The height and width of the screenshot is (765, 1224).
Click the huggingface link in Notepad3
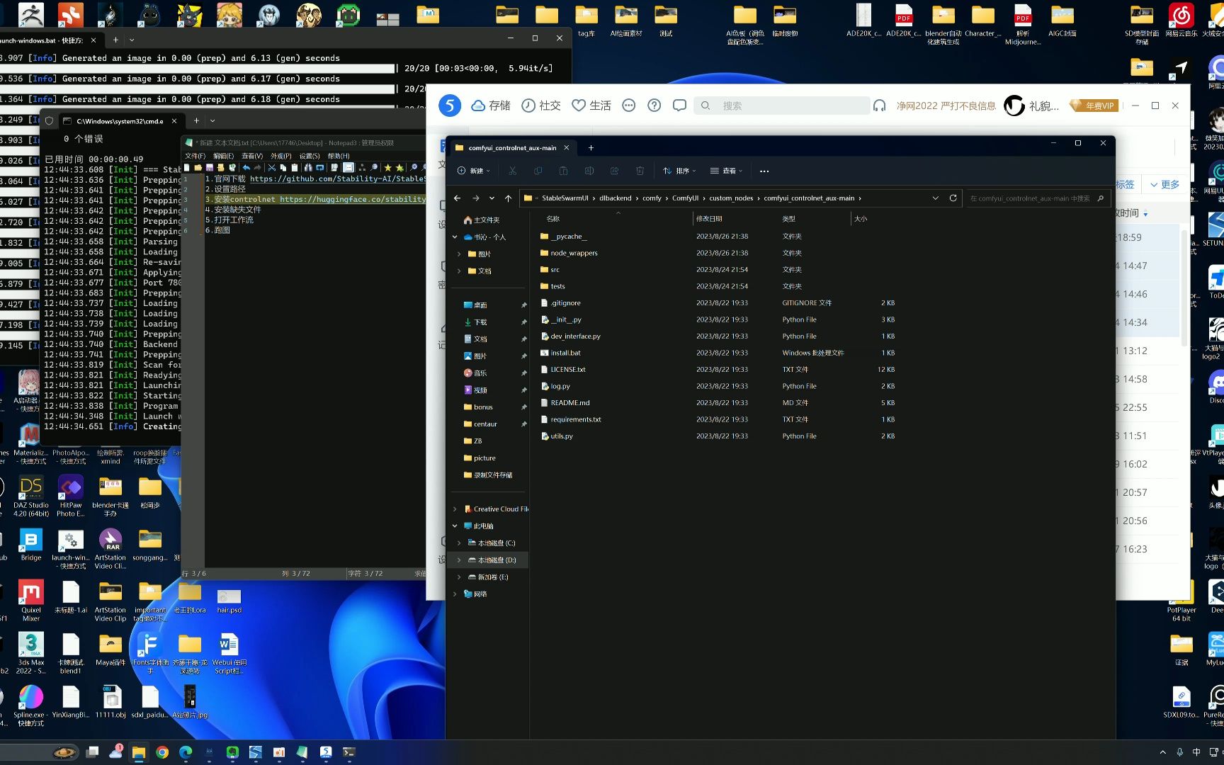352,200
